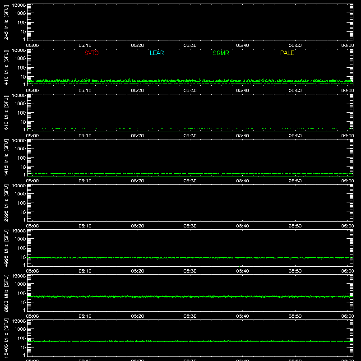Select the 410 MHz [SFU] axis title
Viewport: 361px width, 361px height.
point(6,67)
